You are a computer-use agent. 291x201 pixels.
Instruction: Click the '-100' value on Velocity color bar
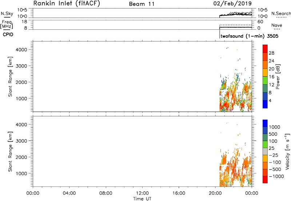(x=275, y=162)
